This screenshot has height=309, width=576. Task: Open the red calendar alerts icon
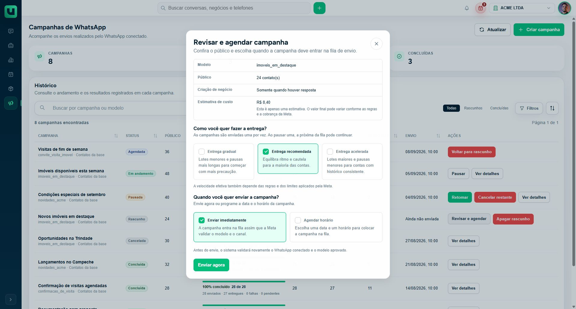coord(481,8)
